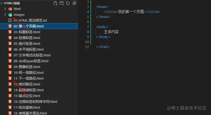Image resolution: width=211 pixels, height=115 pixels.
Task: Open 07-文本格式化标签.html file
Action: (32, 55)
